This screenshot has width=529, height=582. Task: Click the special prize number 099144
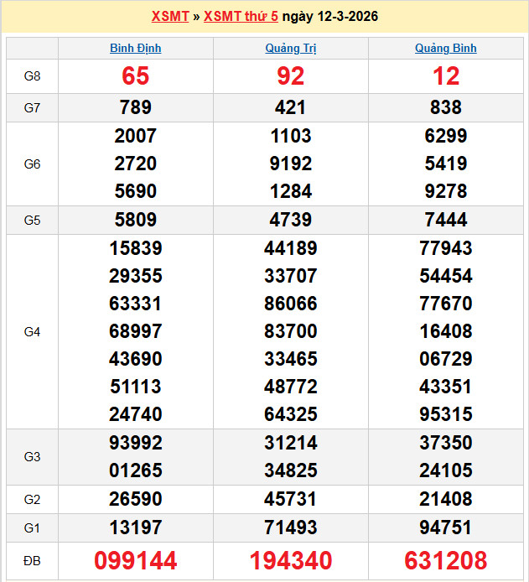point(136,560)
